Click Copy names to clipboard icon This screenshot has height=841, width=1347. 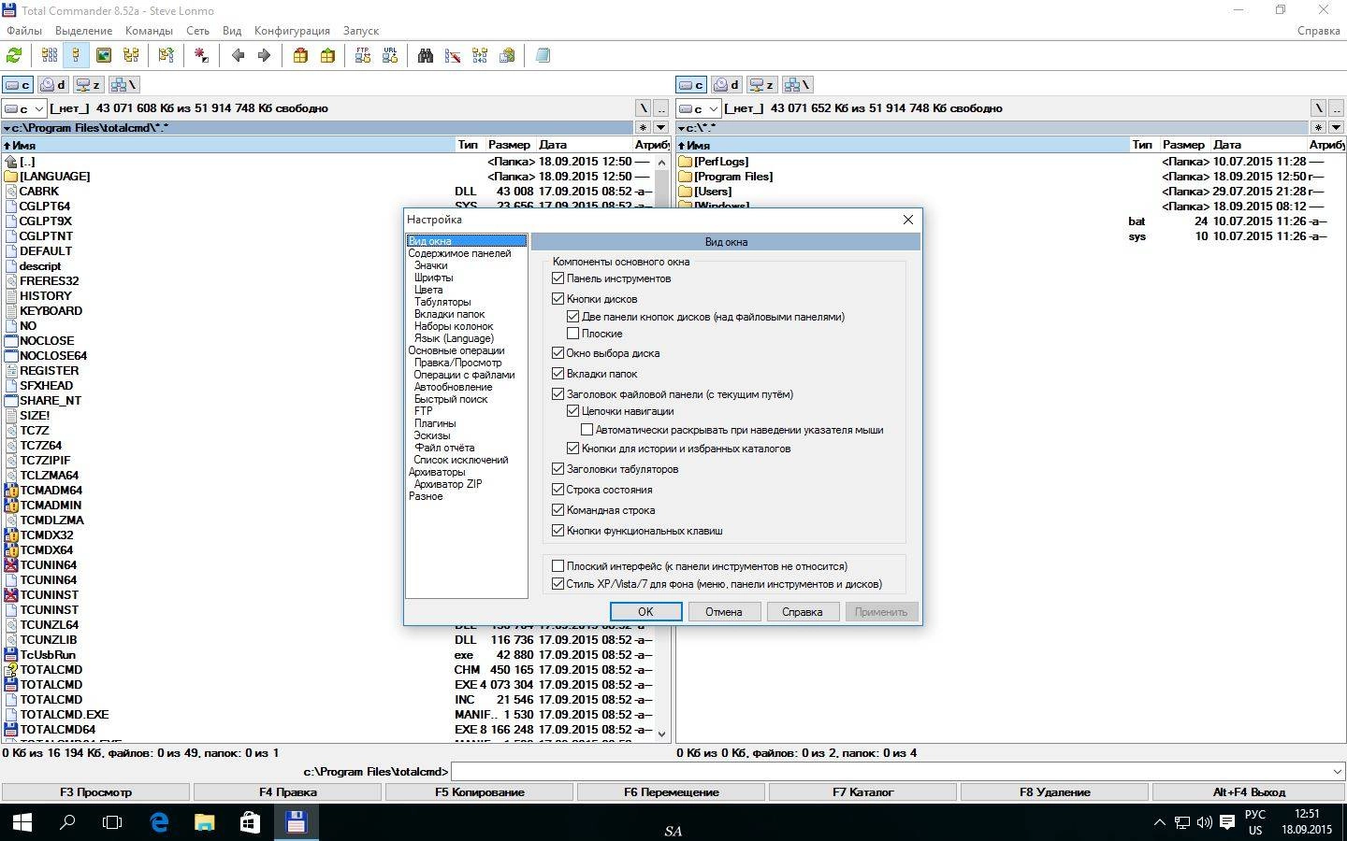tap(507, 56)
